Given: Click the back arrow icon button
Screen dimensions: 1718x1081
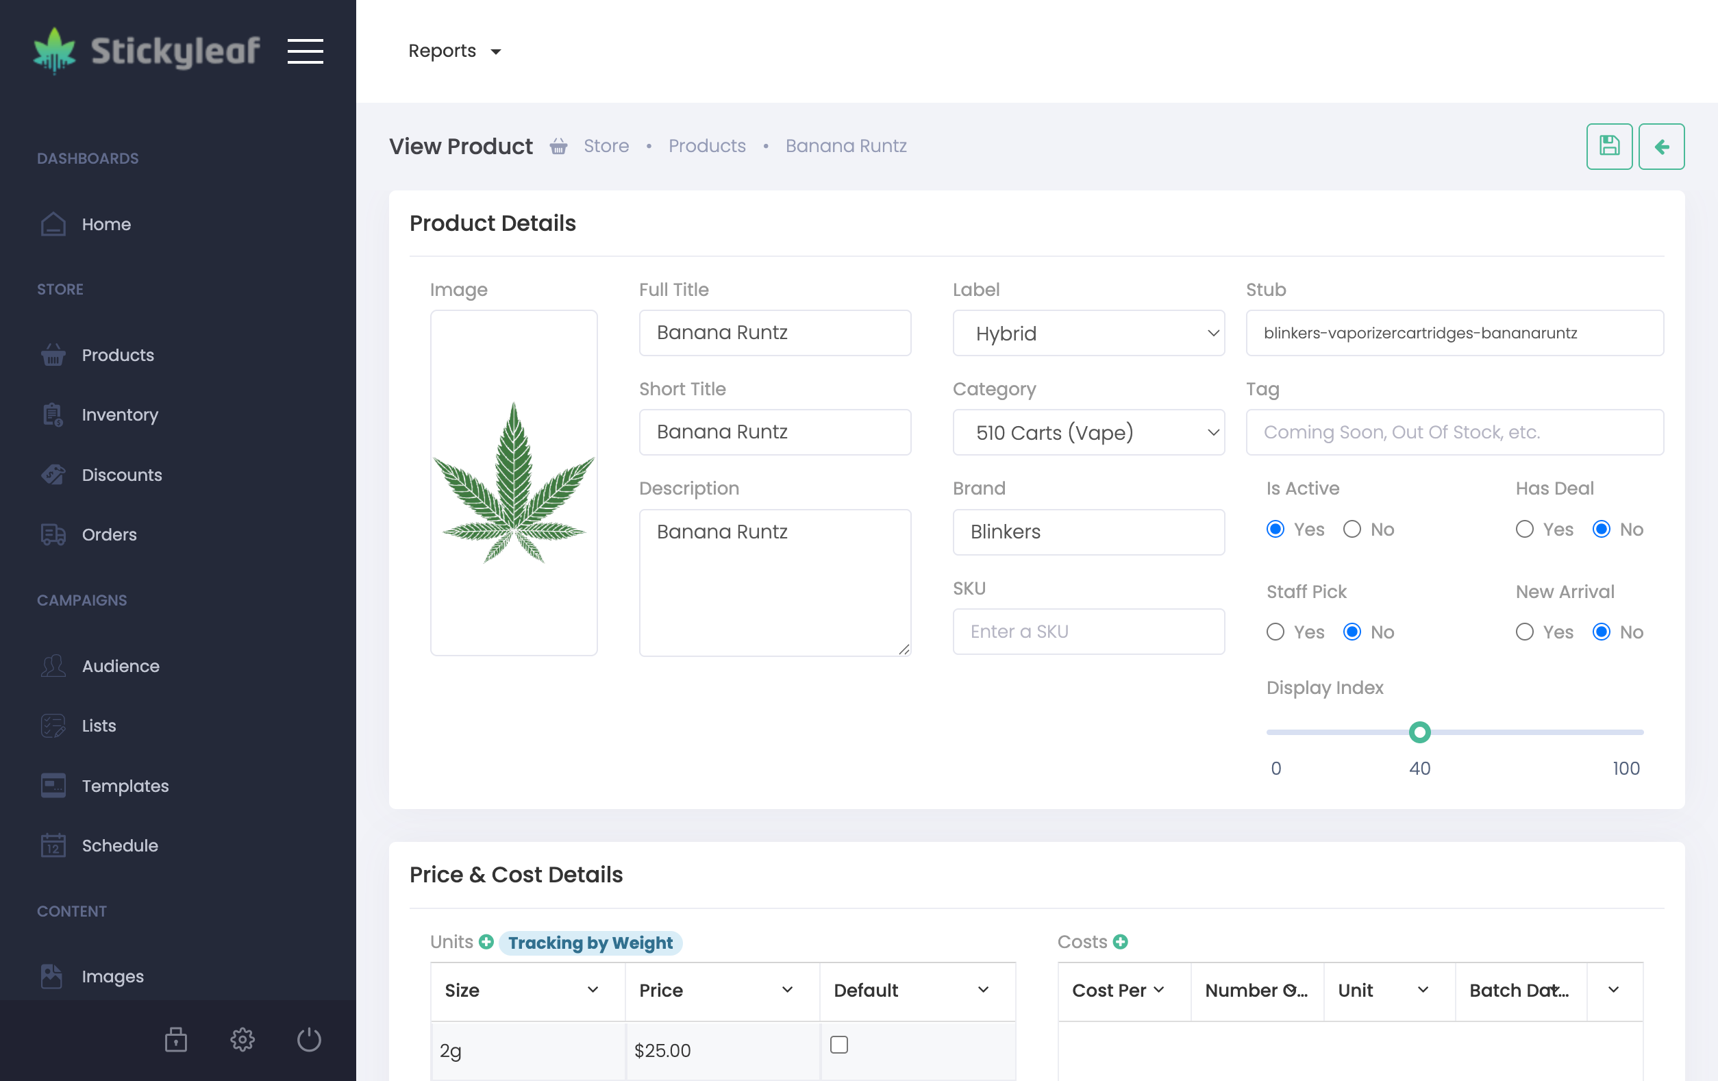Looking at the screenshot, I should (x=1661, y=147).
